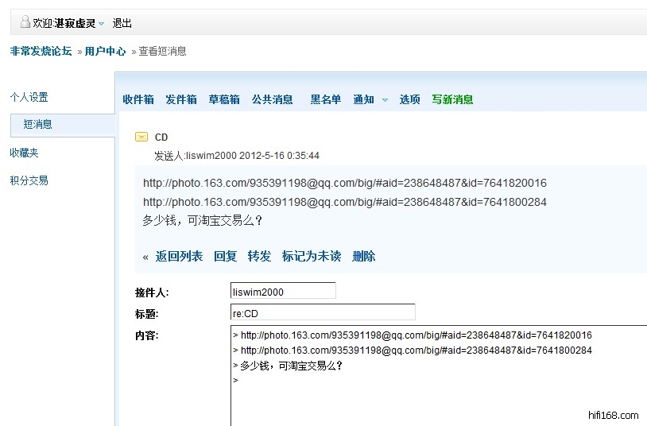Click 返回列表 to return to message list
The width and height of the screenshot is (647, 426).
click(x=179, y=256)
